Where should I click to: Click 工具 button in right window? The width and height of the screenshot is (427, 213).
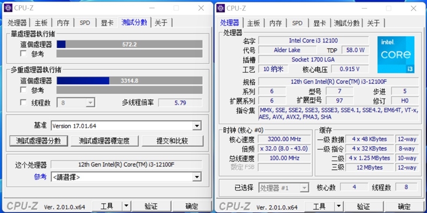(319, 207)
